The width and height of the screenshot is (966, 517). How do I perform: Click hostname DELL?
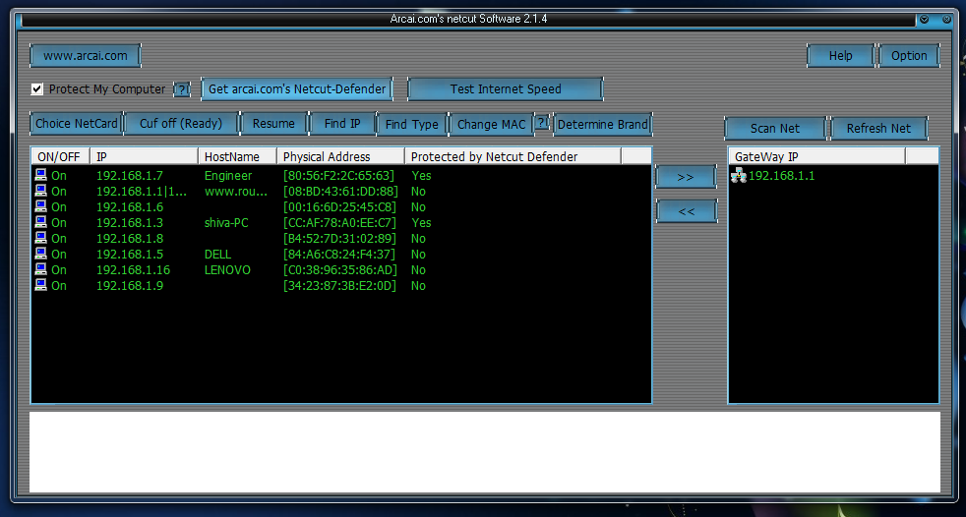218,255
